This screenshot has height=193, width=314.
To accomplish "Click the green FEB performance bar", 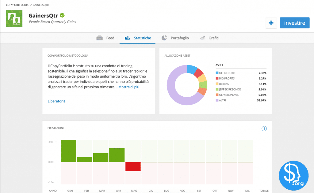I will (x=85, y=159).
